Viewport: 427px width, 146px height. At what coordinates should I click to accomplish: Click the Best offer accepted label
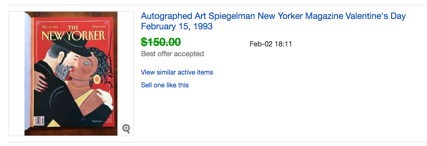pos(172,54)
